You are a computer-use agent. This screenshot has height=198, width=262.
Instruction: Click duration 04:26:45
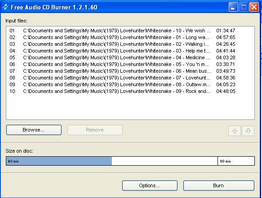tap(226, 44)
